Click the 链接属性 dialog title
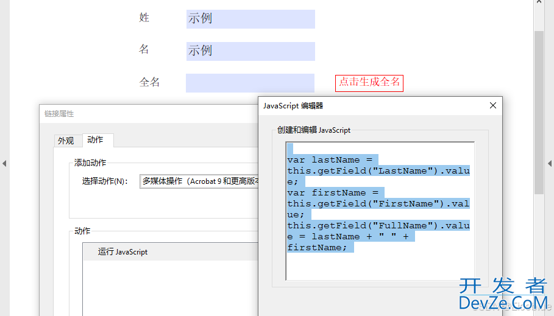Viewport: 554px width, 316px height. [59, 114]
